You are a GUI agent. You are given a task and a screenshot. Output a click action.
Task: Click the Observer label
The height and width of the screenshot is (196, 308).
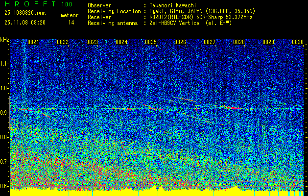coord(99,5)
